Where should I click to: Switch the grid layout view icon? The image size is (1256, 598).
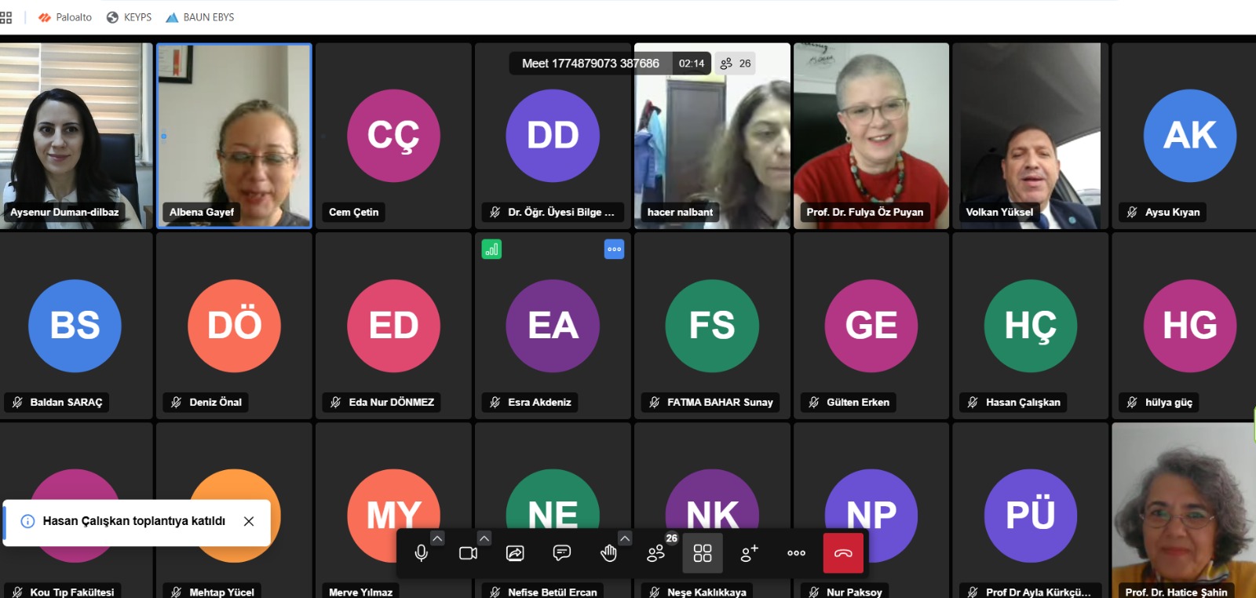[703, 553]
